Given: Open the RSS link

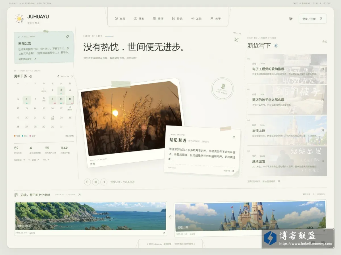Looking at the screenshot, I should point(46,160).
